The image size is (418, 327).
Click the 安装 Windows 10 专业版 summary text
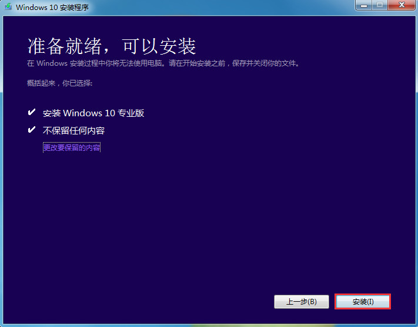93,113
